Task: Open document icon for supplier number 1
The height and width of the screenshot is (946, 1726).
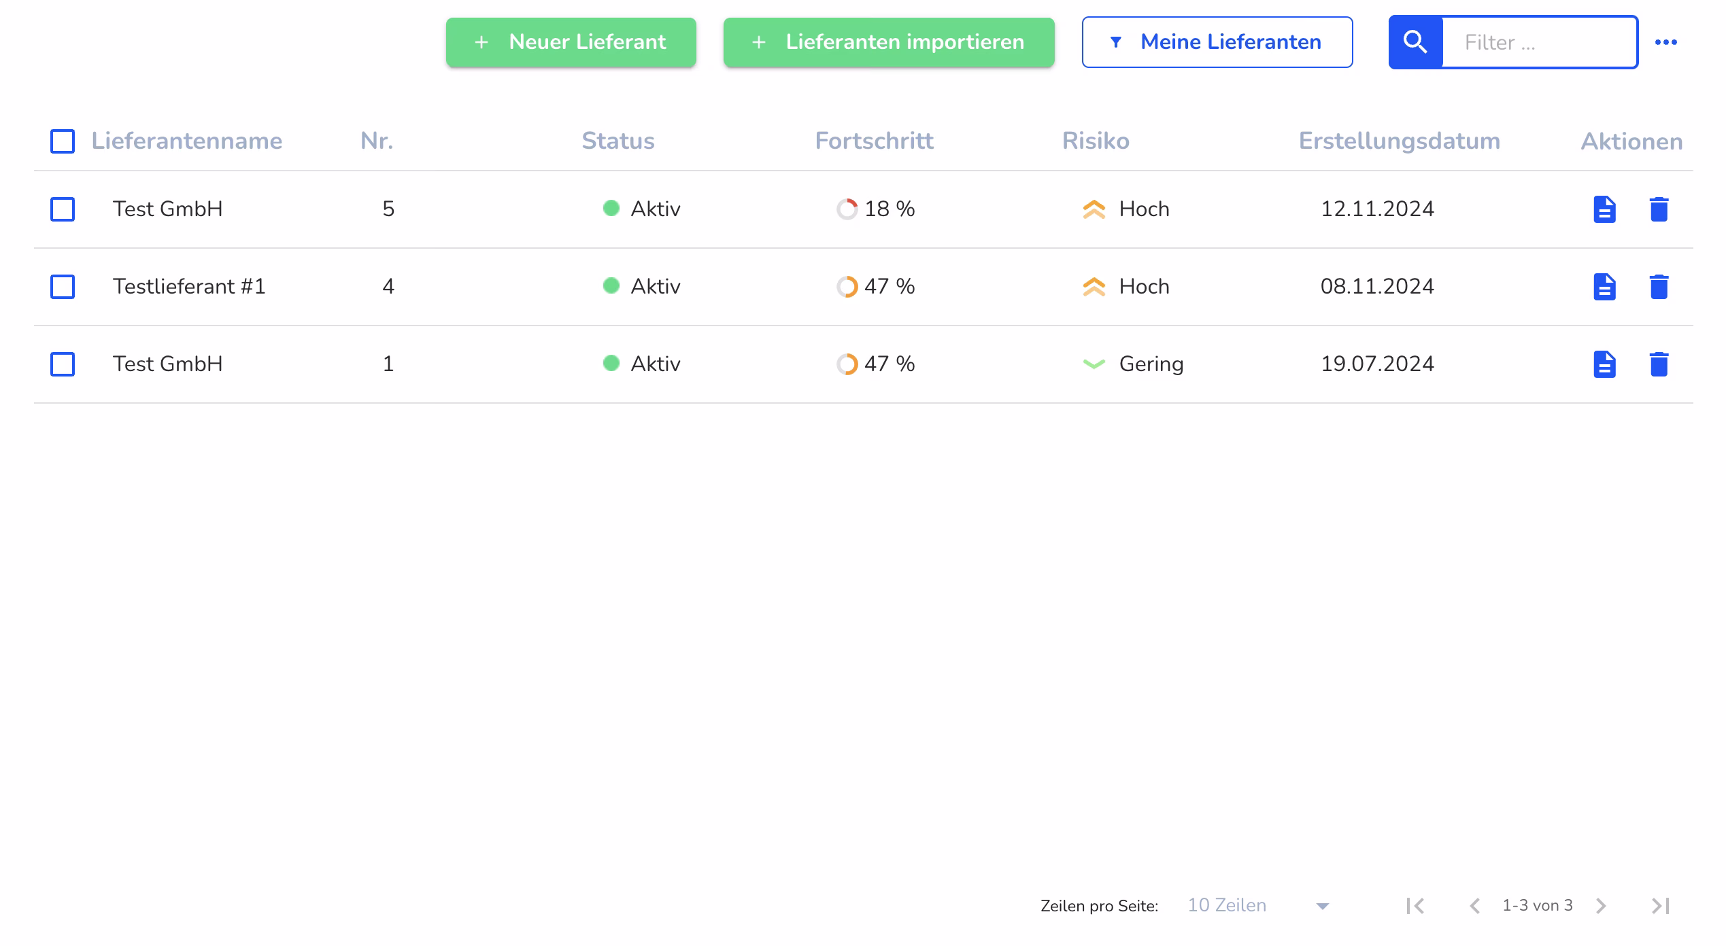Action: pos(1604,364)
